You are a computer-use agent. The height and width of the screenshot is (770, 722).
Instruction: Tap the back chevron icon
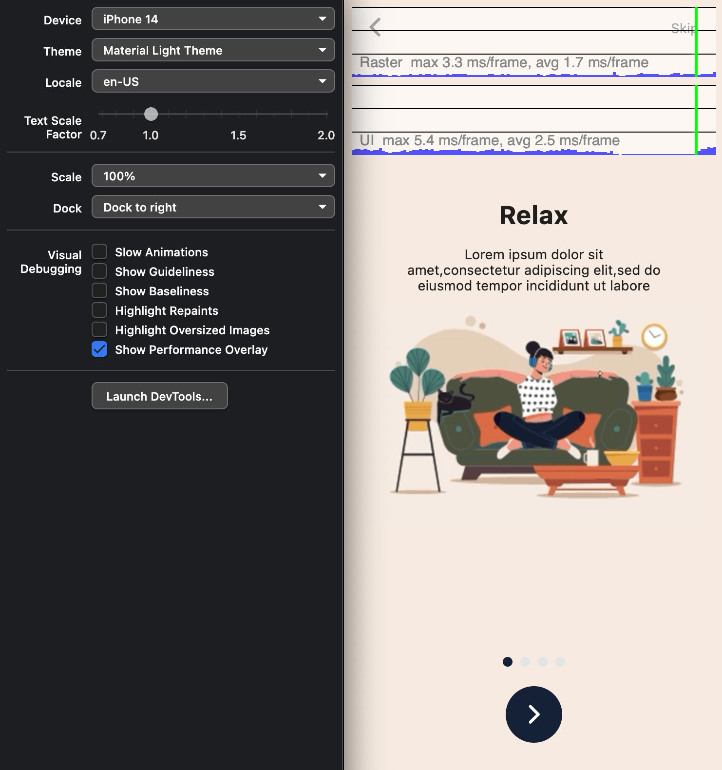click(375, 27)
